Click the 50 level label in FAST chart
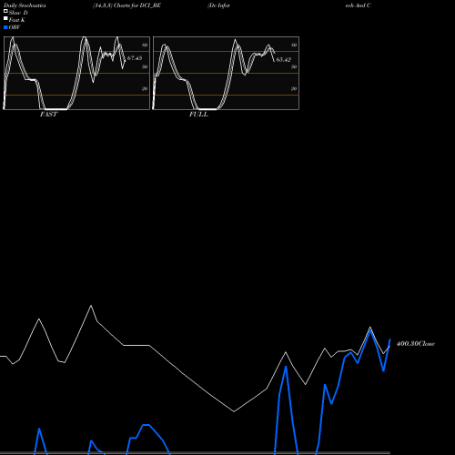 coord(145,66)
